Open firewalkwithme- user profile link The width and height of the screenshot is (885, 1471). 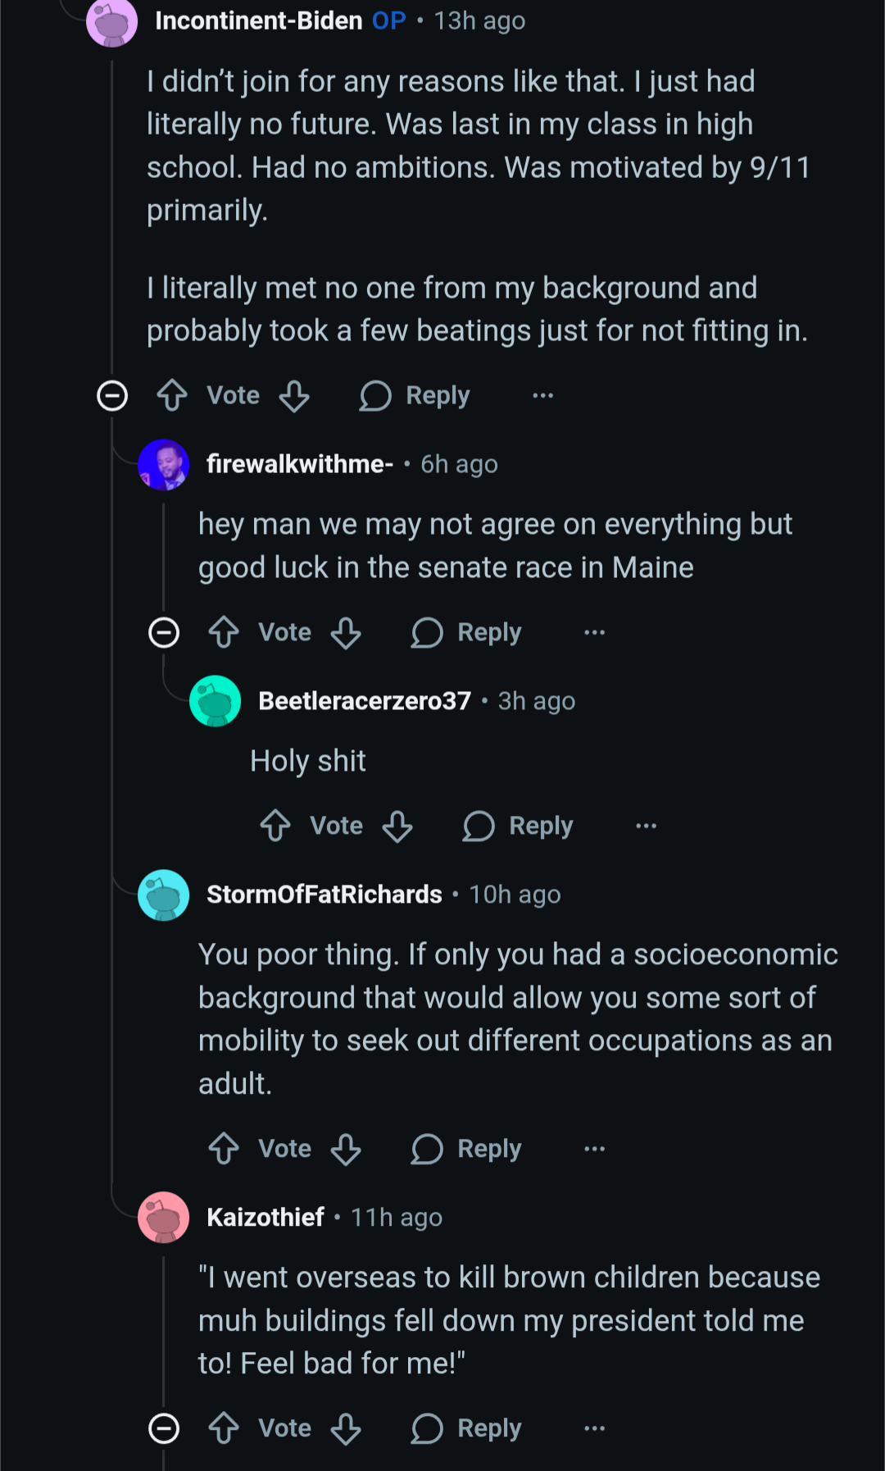tap(299, 464)
